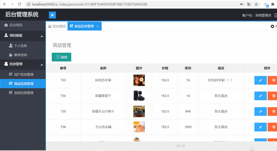Viewport: 277px width, 151px height.
Task: Bookmark this page with the star icon
Action: coord(256,4)
